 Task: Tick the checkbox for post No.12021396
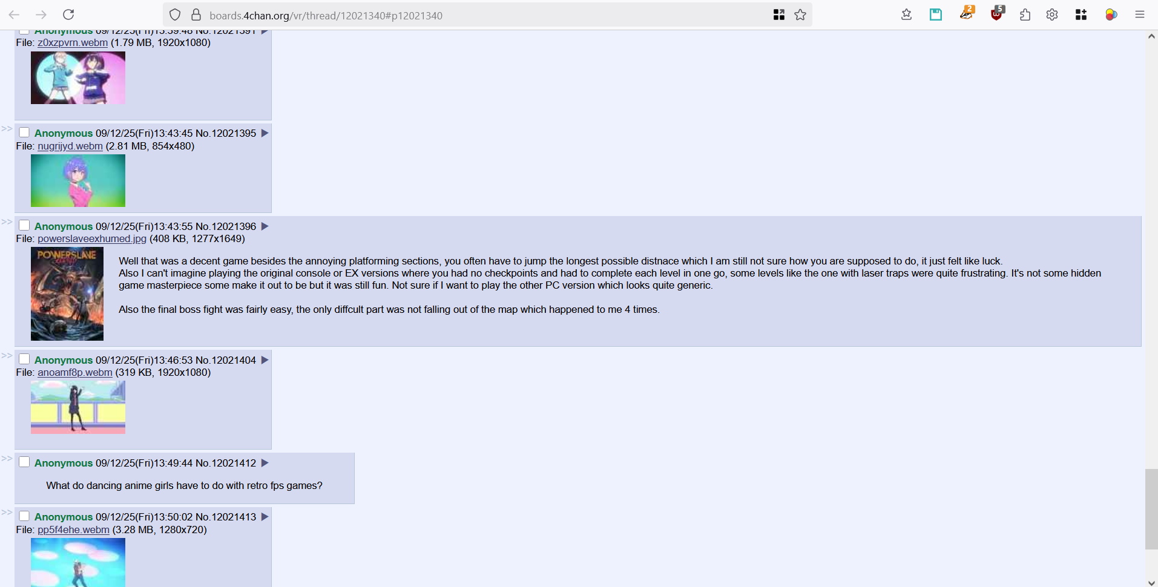(24, 226)
